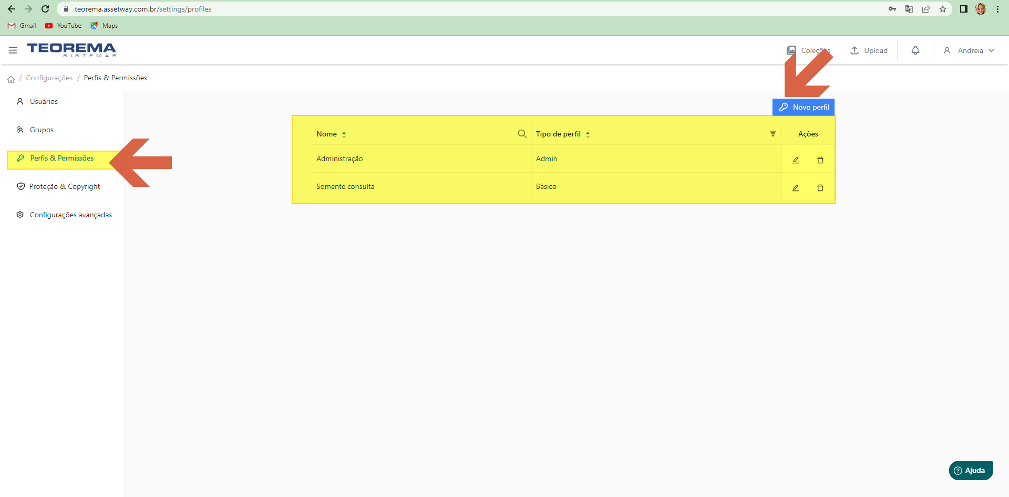Go back in browser history
Viewport: 1009px width, 497px height.
[12, 9]
